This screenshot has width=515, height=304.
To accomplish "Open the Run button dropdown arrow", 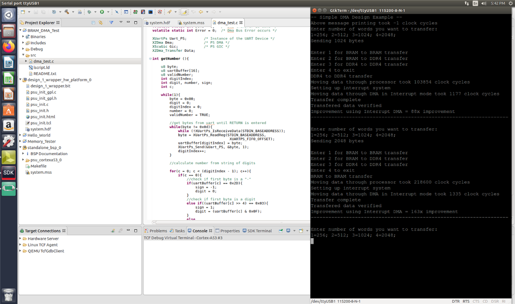I will pos(108,12).
